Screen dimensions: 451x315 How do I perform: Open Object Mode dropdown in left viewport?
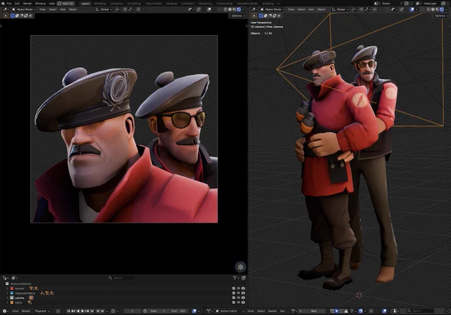click(x=24, y=9)
